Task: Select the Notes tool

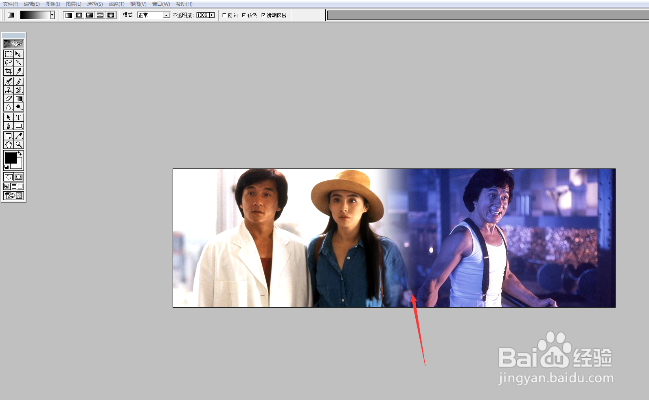Action: click(x=9, y=136)
